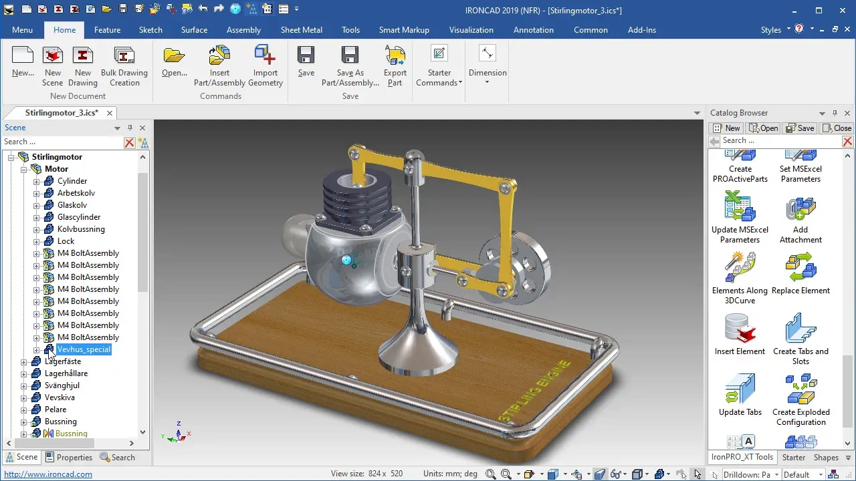The width and height of the screenshot is (856, 481).
Task: Select Create Tabs and Slots item
Action: 800,339
